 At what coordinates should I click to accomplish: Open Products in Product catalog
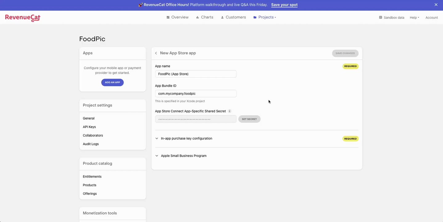click(x=89, y=185)
